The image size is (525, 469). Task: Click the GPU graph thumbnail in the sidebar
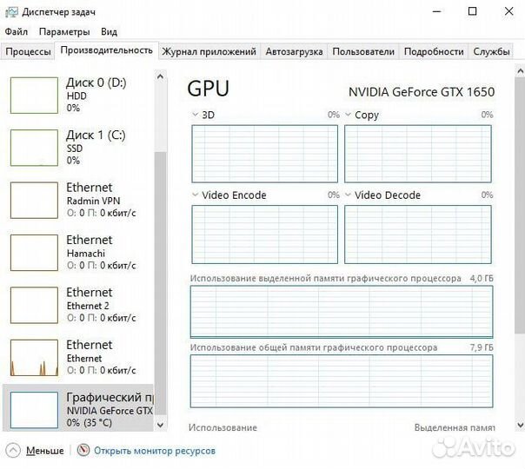[34, 410]
